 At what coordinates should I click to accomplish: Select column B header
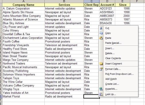(64, 1)
